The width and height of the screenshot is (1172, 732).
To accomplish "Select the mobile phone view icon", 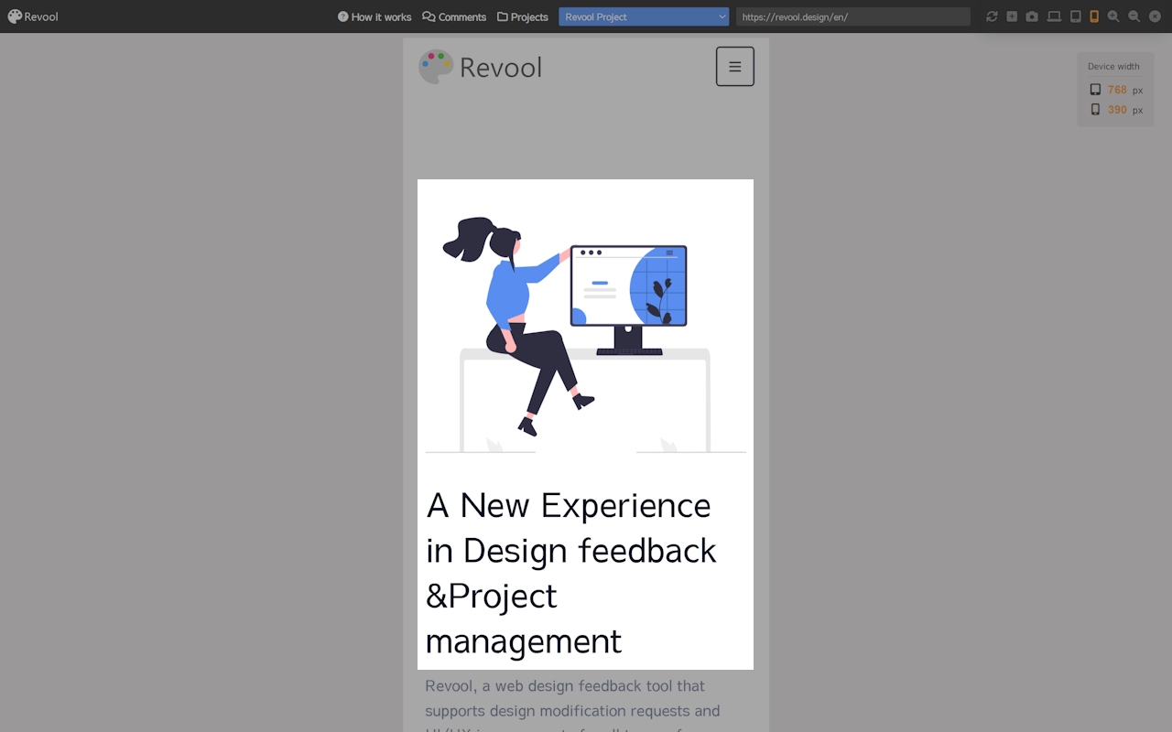I will [x=1094, y=16].
